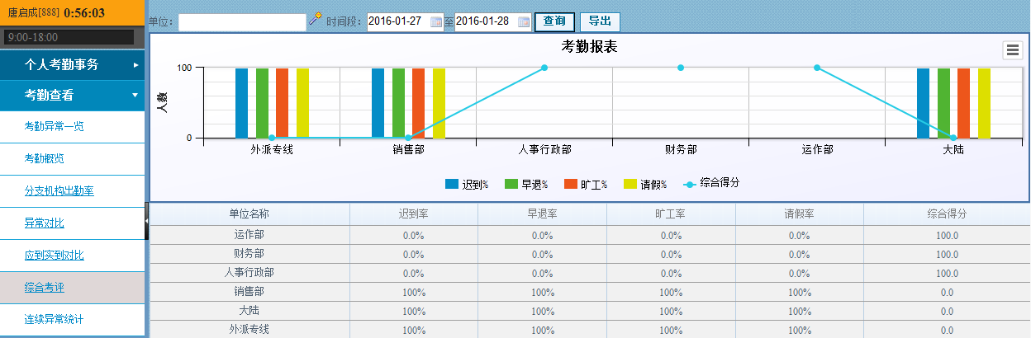Sort by the 旷工率 column header
The image size is (1031, 338).
coord(671,214)
